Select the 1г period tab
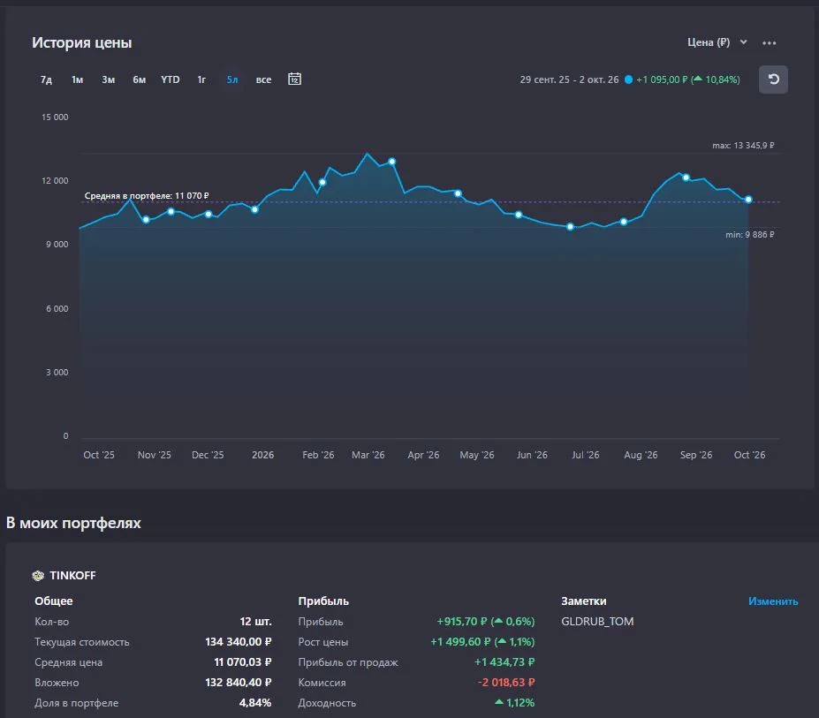 coord(201,79)
